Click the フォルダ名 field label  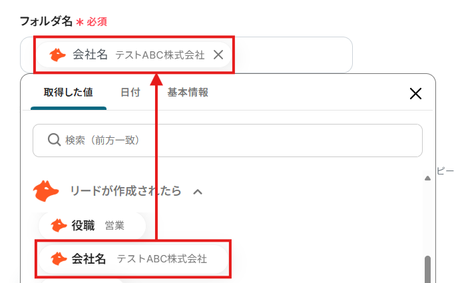[46, 21]
